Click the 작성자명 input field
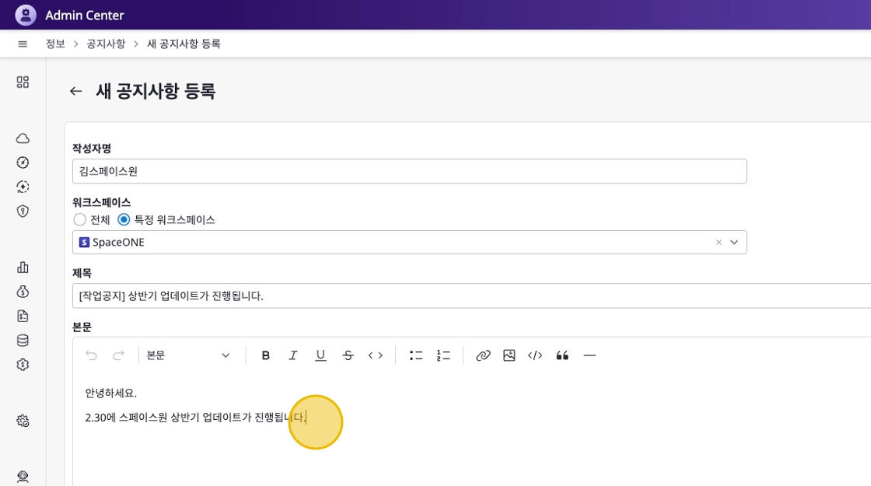The width and height of the screenshot is (871, 486). [409, 171]
